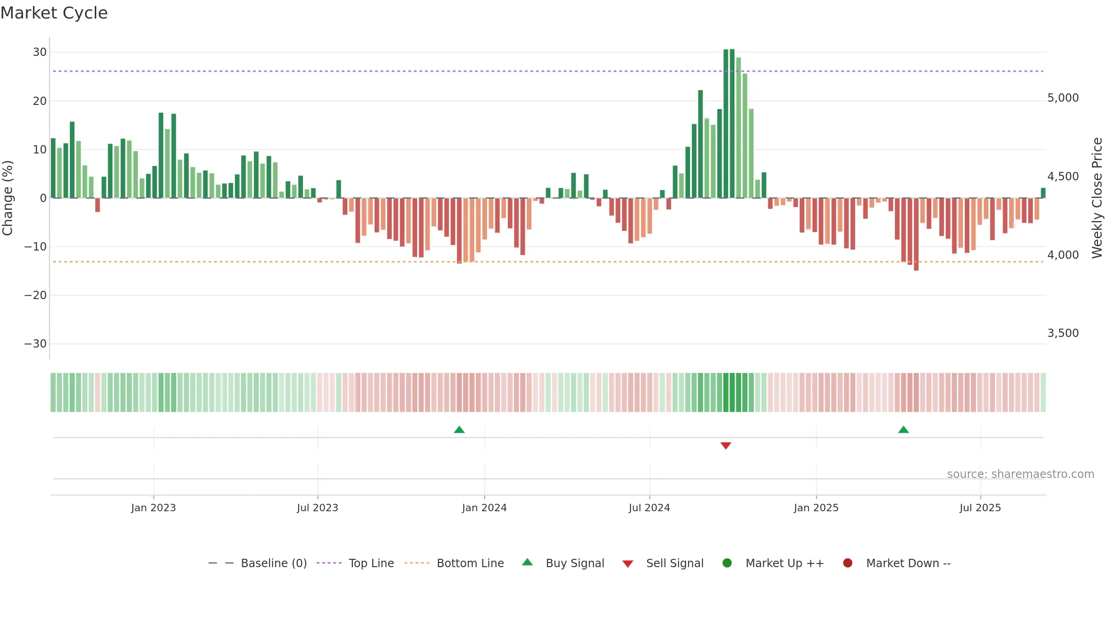This screenshot has width=1110, height=624.
Task: Click the 4,000 price axis label
Action: (1063, 255)
